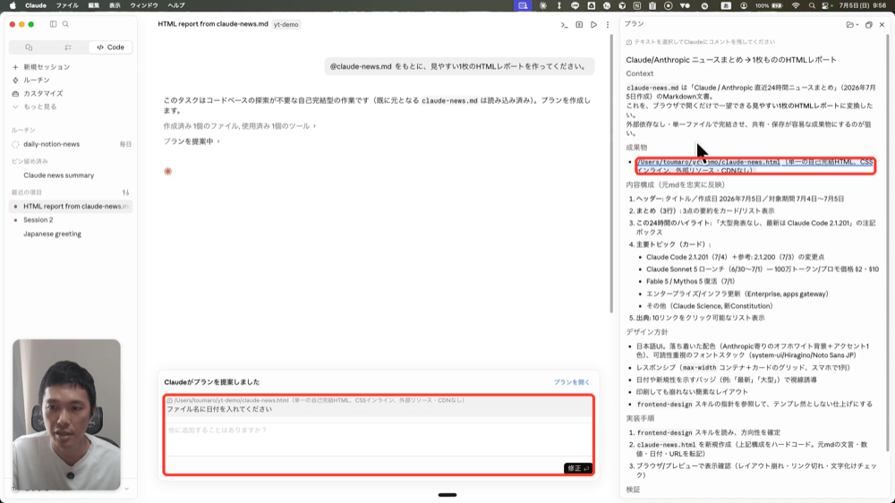The image size is (895, 503).
Task: Select the Code tab
Action: (111, 47)
